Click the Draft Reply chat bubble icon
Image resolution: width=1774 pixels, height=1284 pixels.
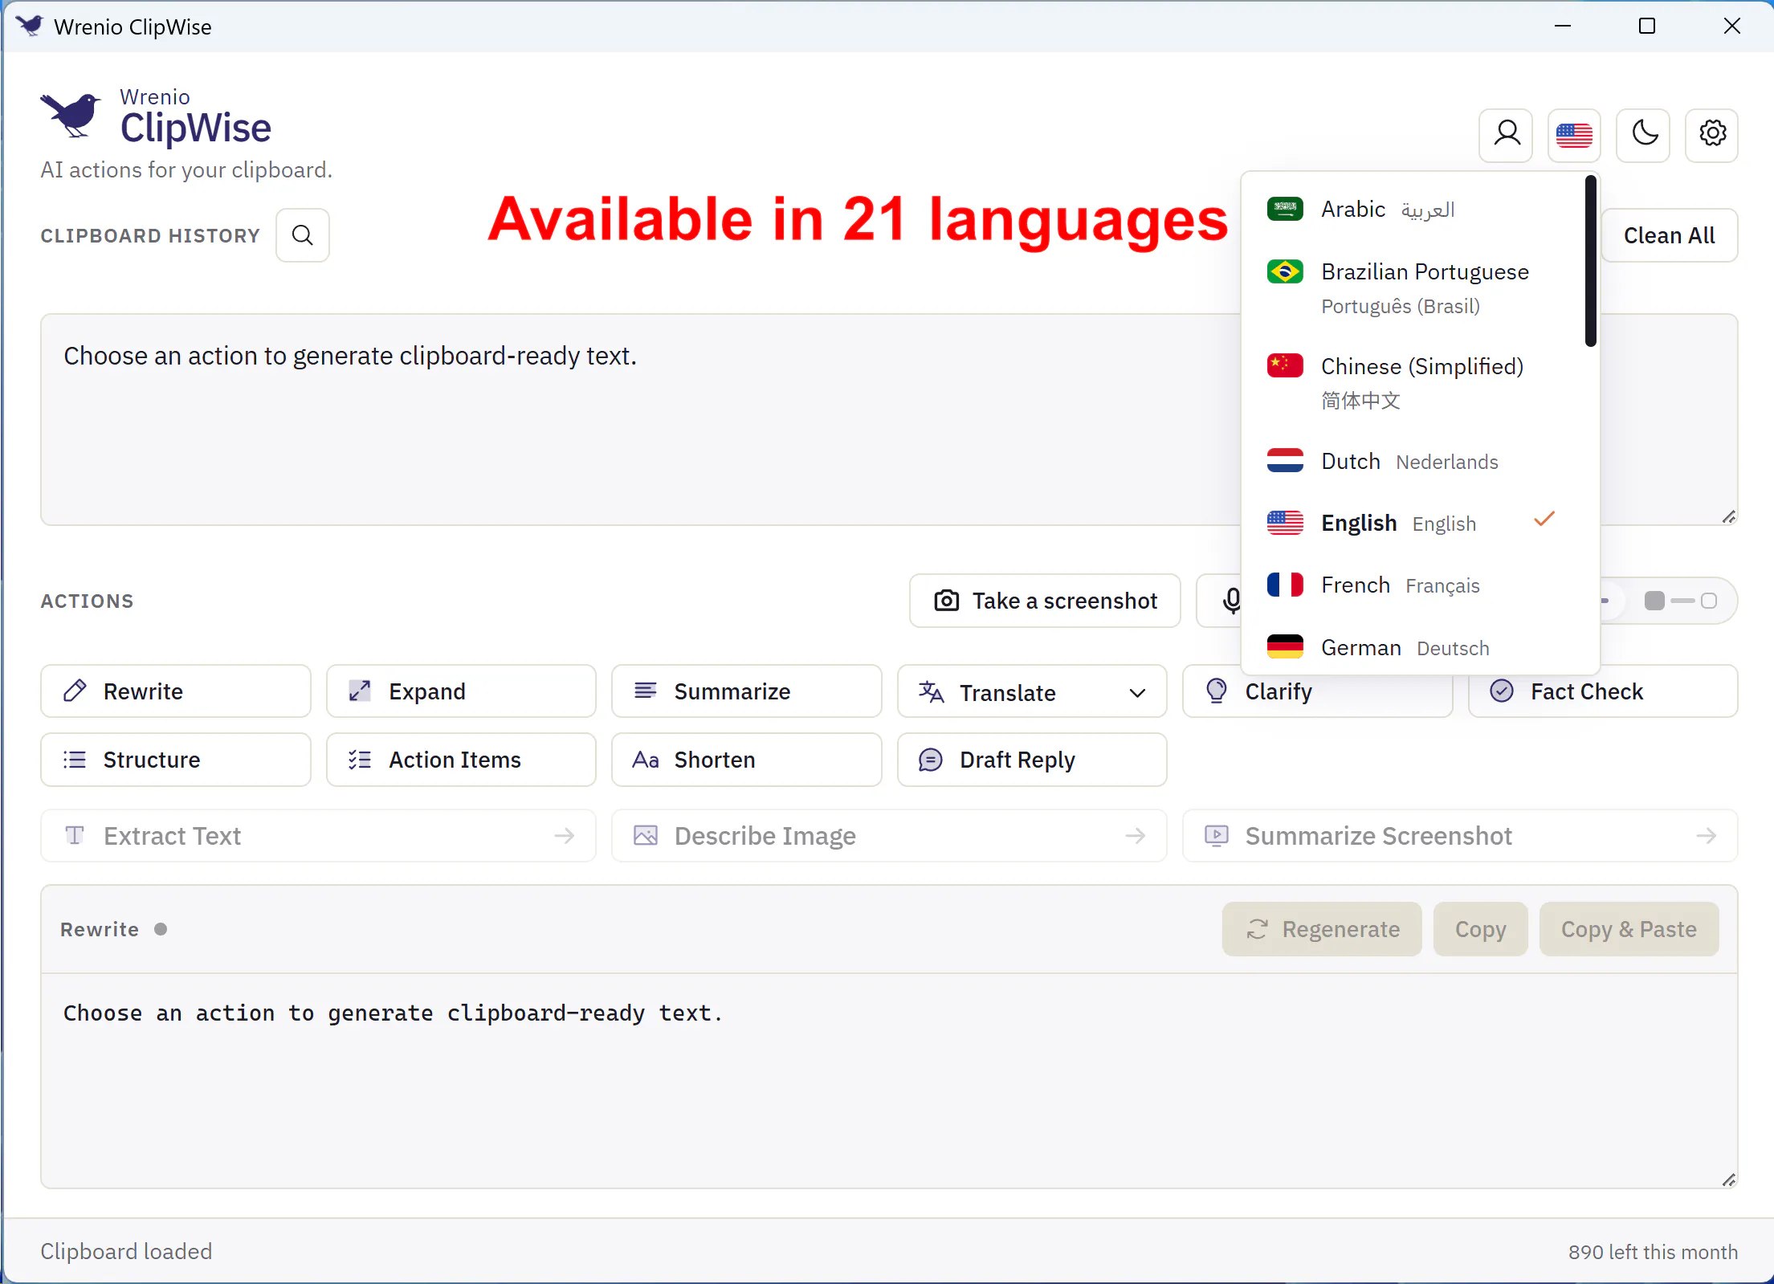pyautogui.click(x=930, y=760)
